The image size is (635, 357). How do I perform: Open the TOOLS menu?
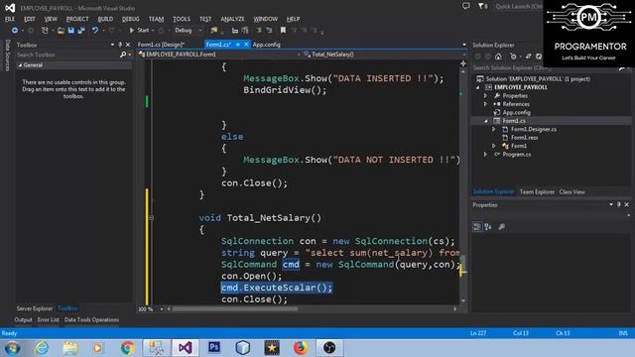click(x=181, y=19)
